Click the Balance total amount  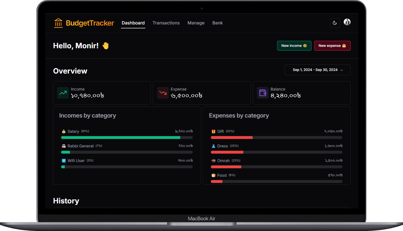(286, 96)
